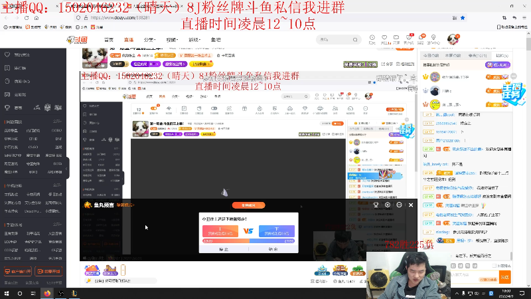Click the purple button in ranking panel
The height and width of the screenshot is (299, 531).
(x=497, y=64)
